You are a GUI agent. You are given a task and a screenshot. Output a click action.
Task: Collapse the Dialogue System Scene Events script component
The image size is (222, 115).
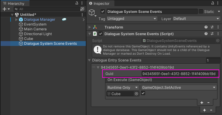90,34
